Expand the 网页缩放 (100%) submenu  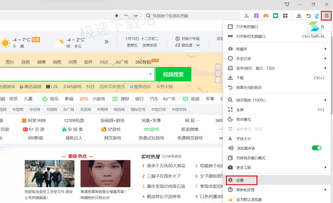point(277,100)
